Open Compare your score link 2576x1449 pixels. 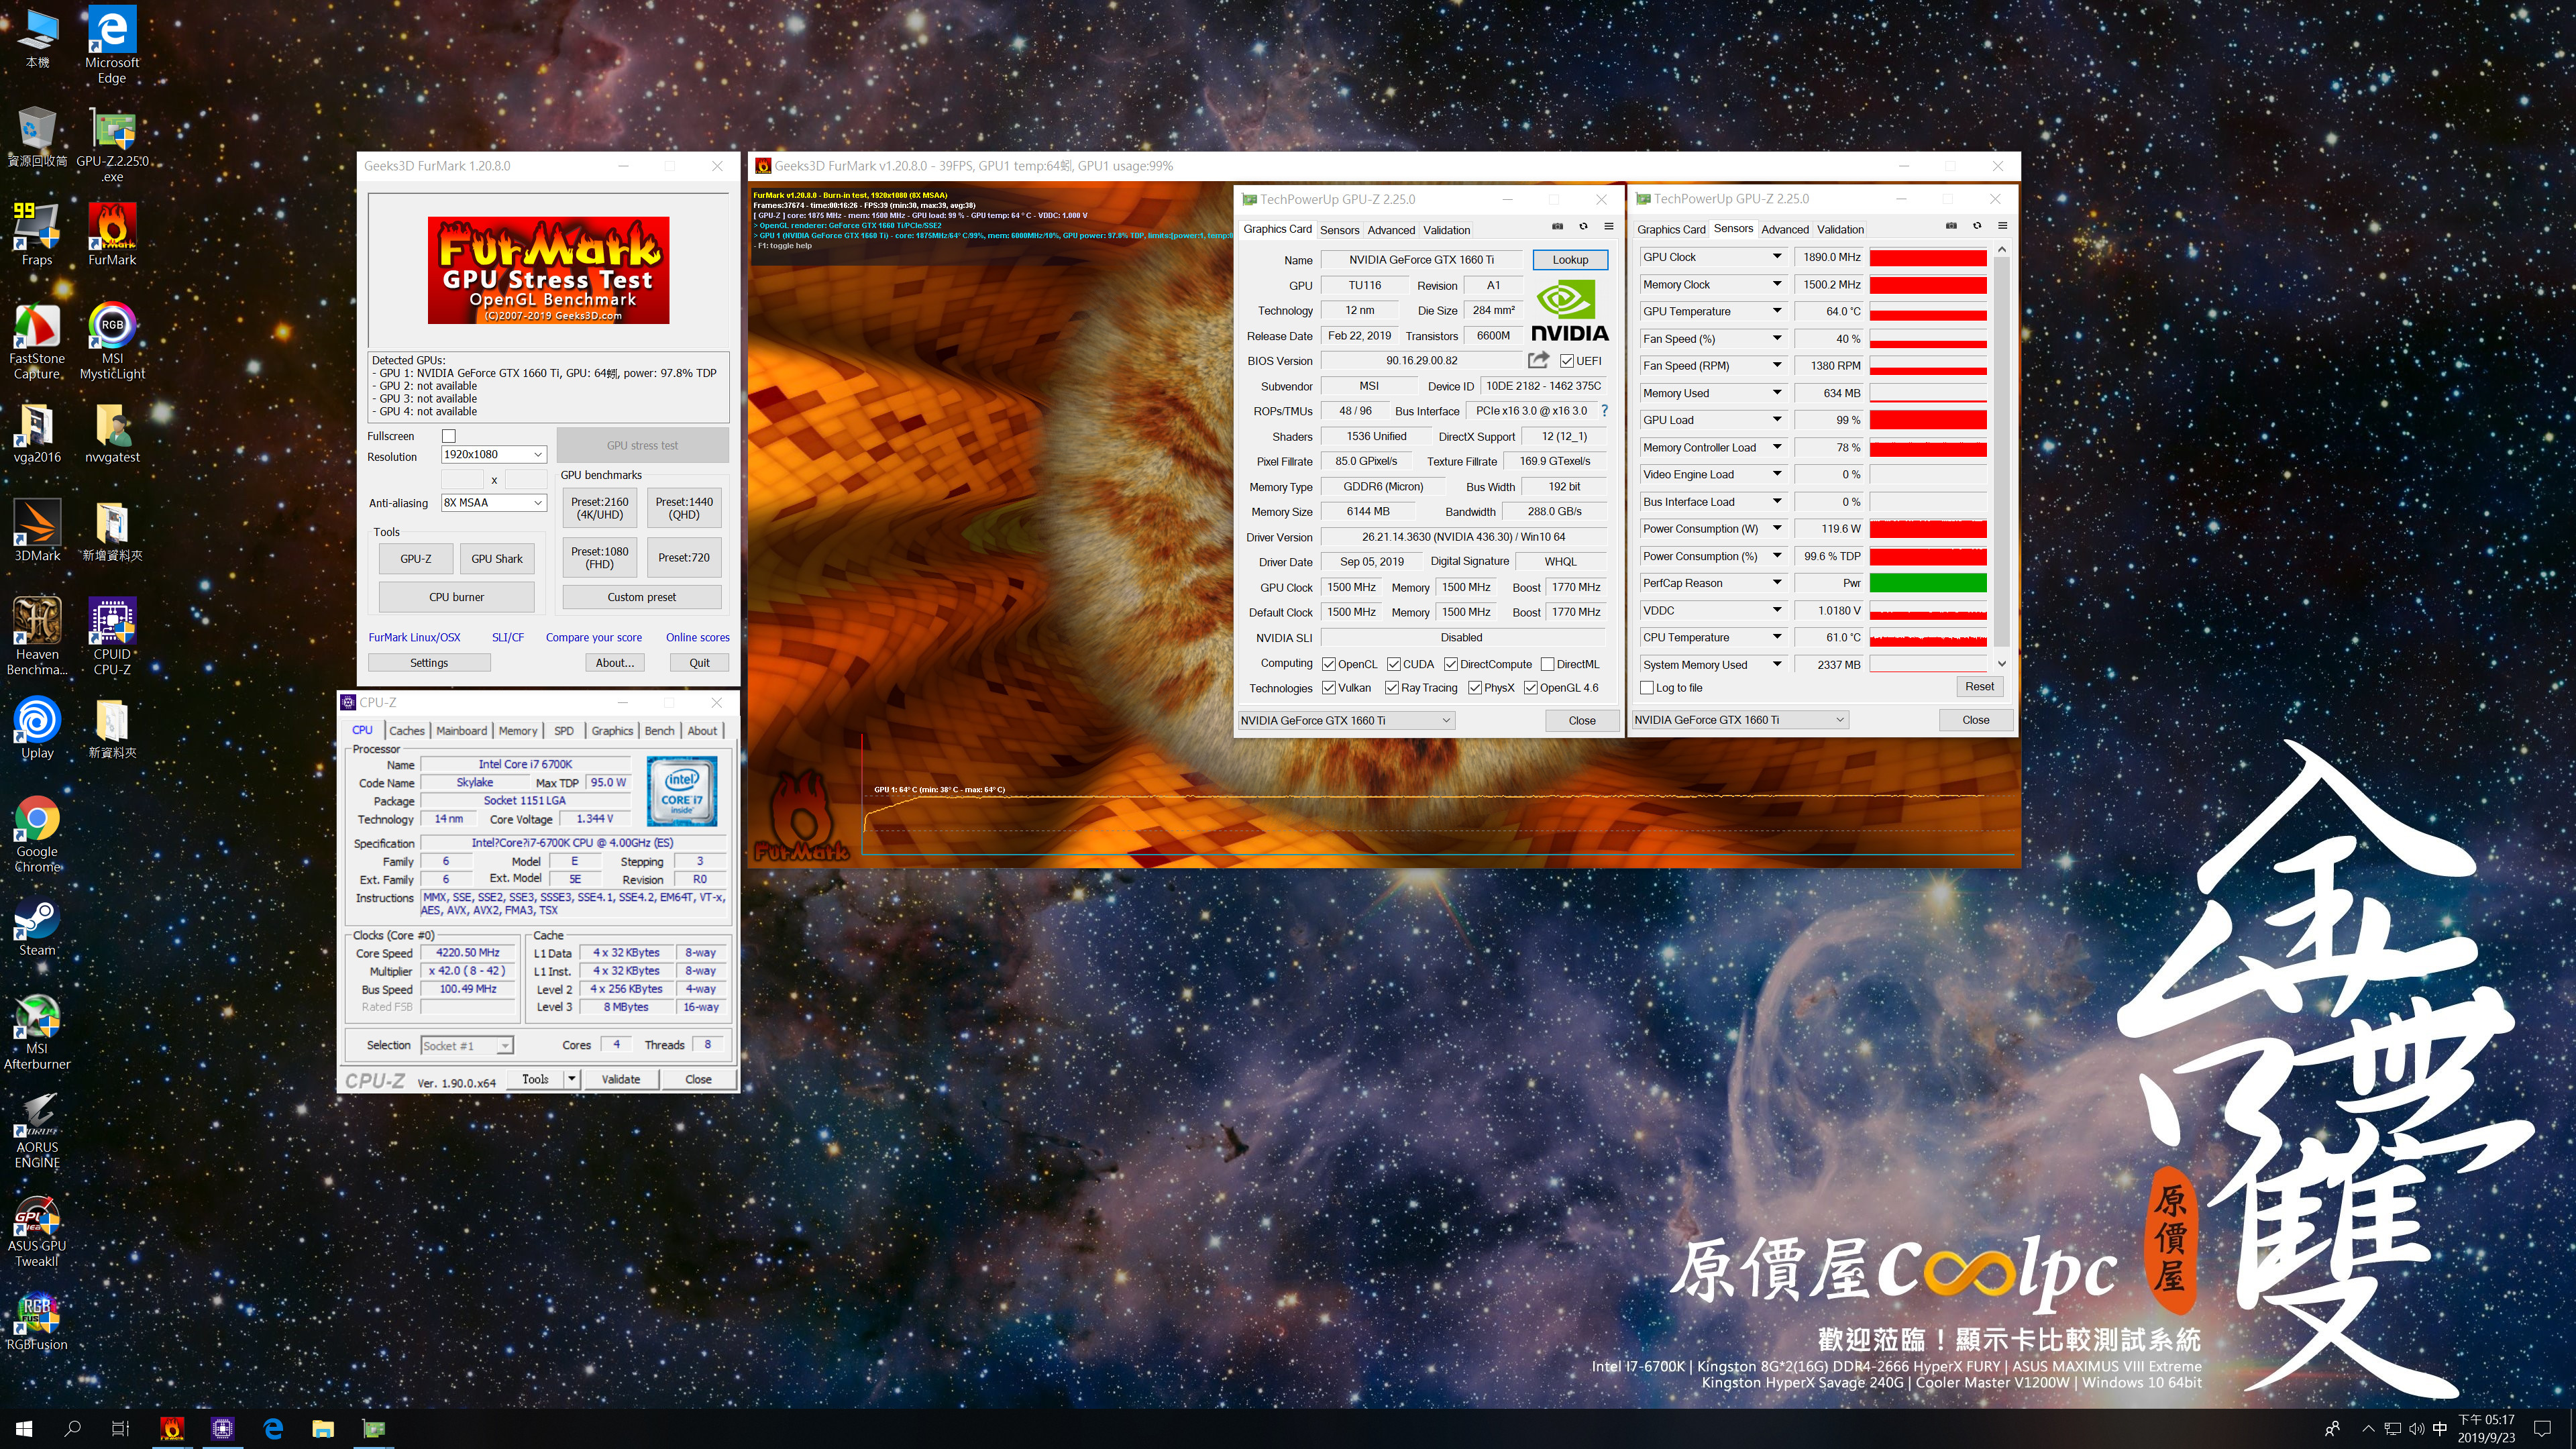pos(594,637)
